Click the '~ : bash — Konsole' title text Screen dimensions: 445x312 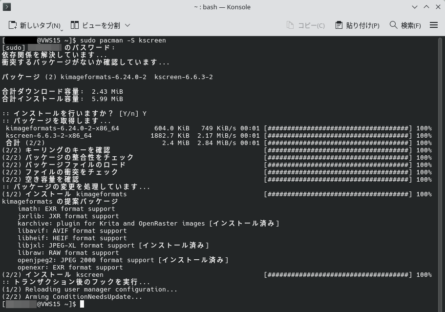pos(222,7)
